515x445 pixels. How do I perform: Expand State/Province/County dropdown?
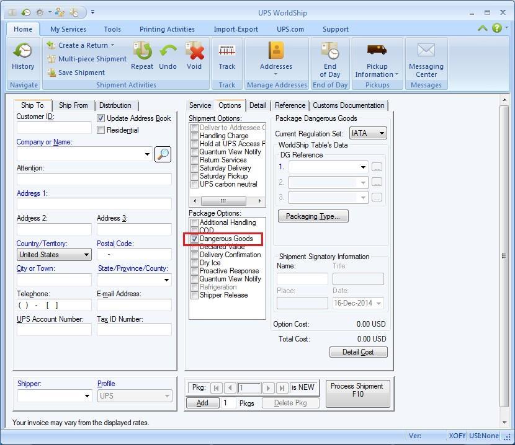tap(166, 280)
